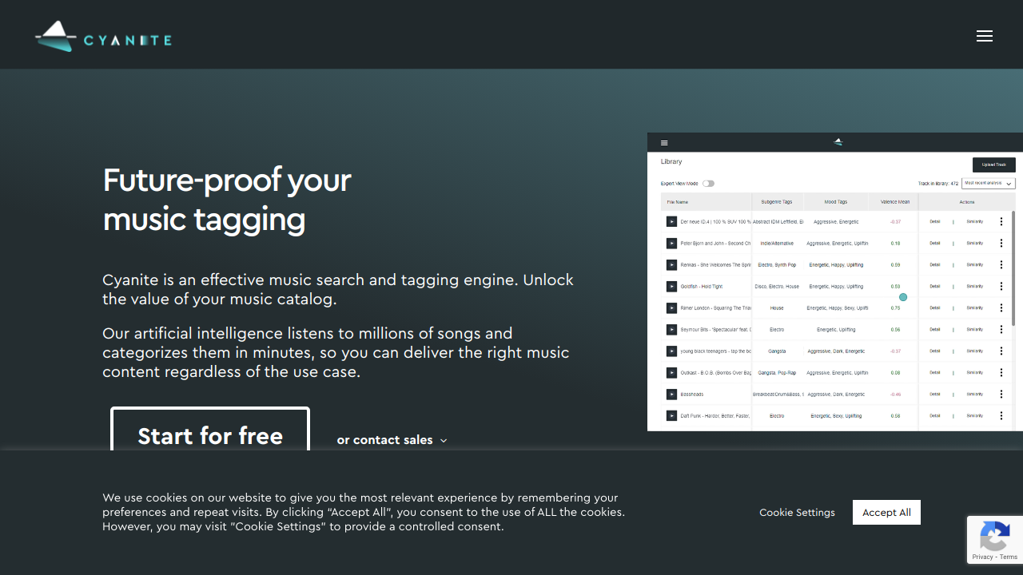
Task: Play the Daft Punk track
Action: tap(671, 415)
